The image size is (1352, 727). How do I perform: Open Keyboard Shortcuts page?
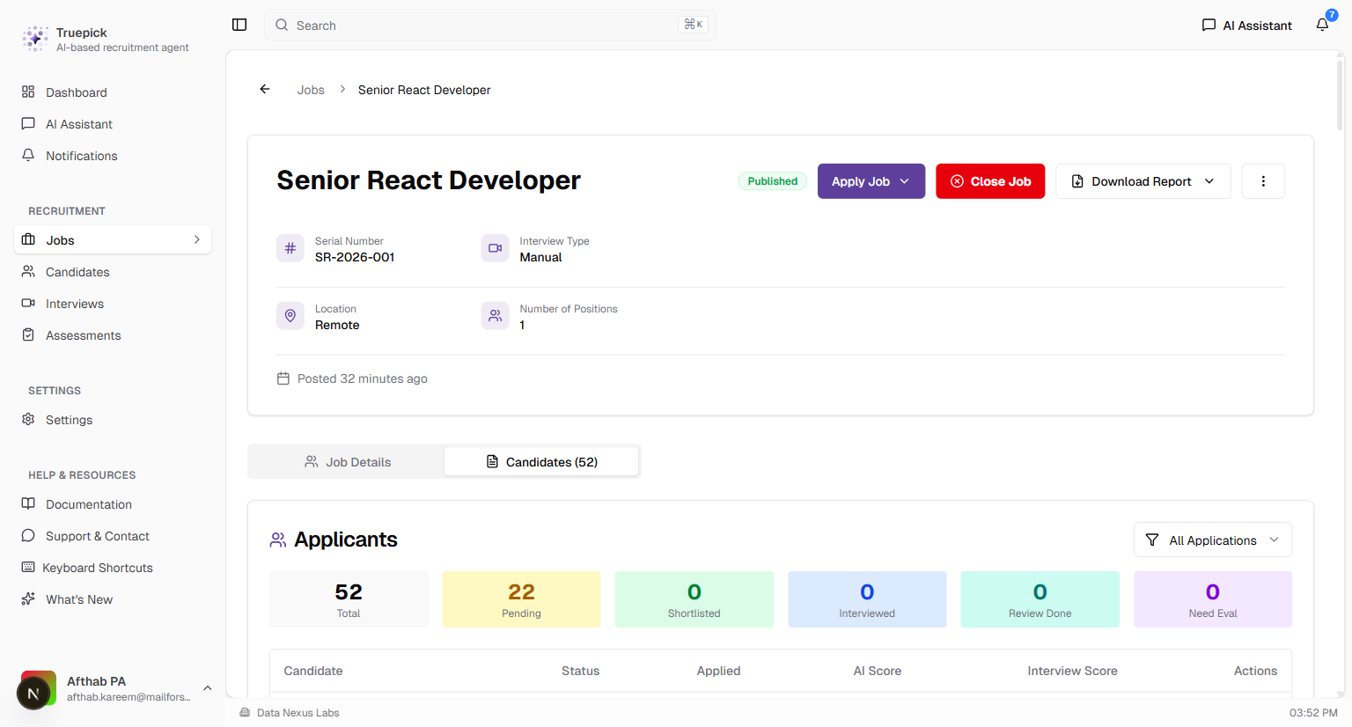point(97,568)
